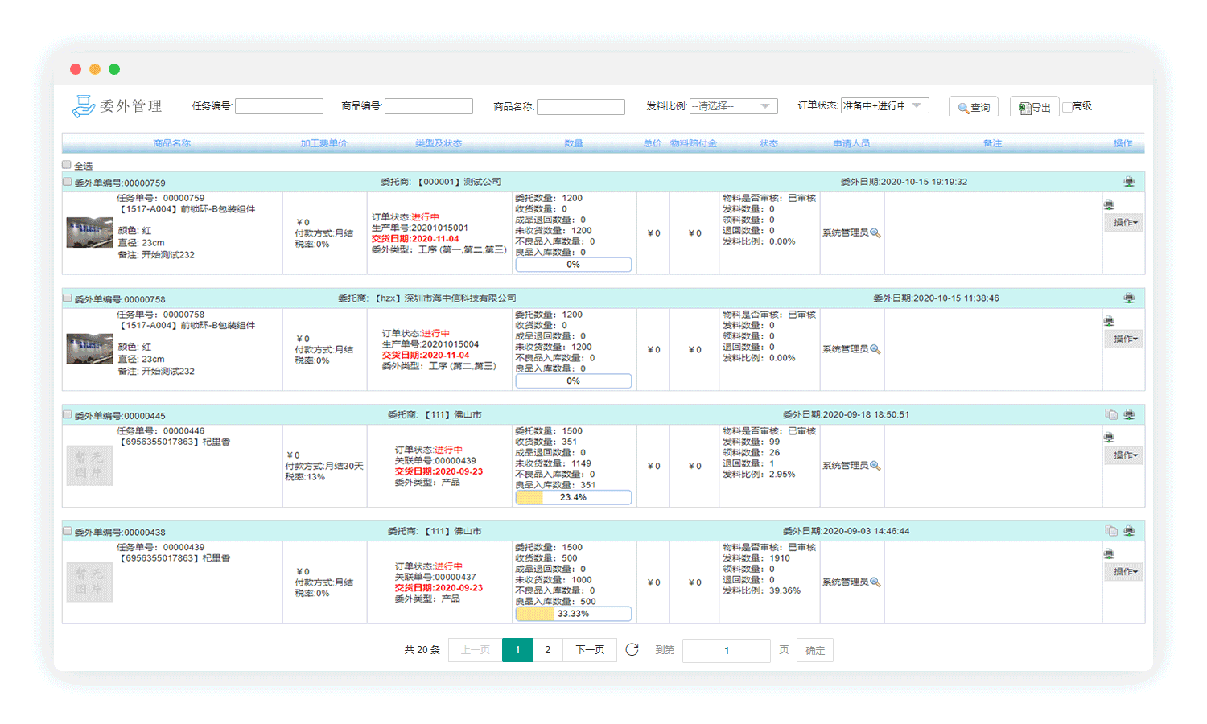Click the refresh icon in pagination bar
1207x724 pixels.
point(632,649)
